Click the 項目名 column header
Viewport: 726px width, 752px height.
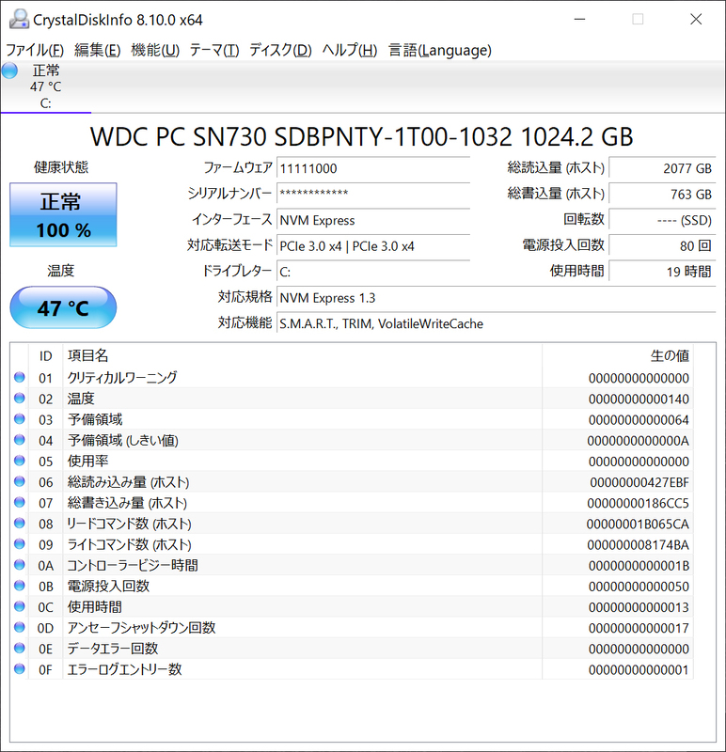[87, 355]
